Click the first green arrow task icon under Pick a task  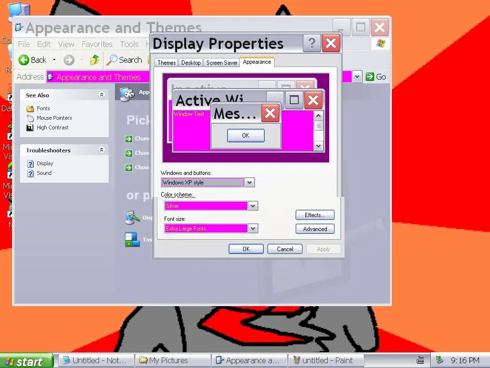129,138
